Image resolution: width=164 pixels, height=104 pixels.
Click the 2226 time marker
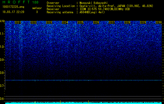96,22
